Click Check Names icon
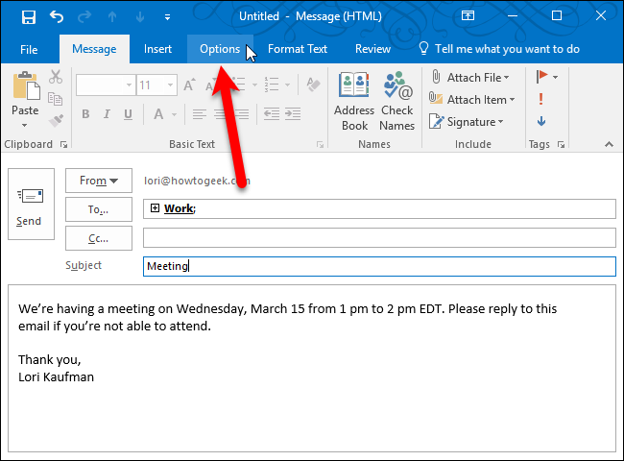 coord(397,102)
